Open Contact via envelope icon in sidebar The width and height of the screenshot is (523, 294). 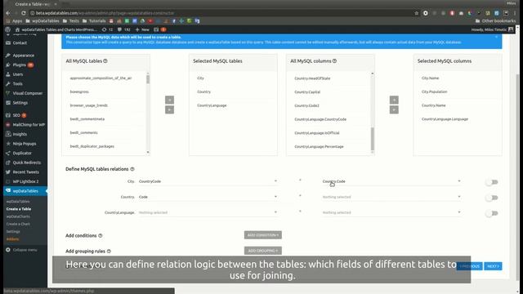click(x=8, y=43)
